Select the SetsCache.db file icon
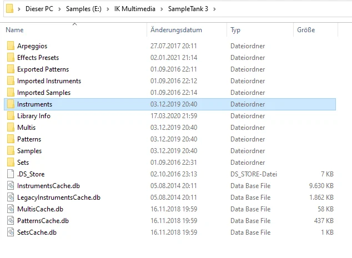 [x=11, y=232]
